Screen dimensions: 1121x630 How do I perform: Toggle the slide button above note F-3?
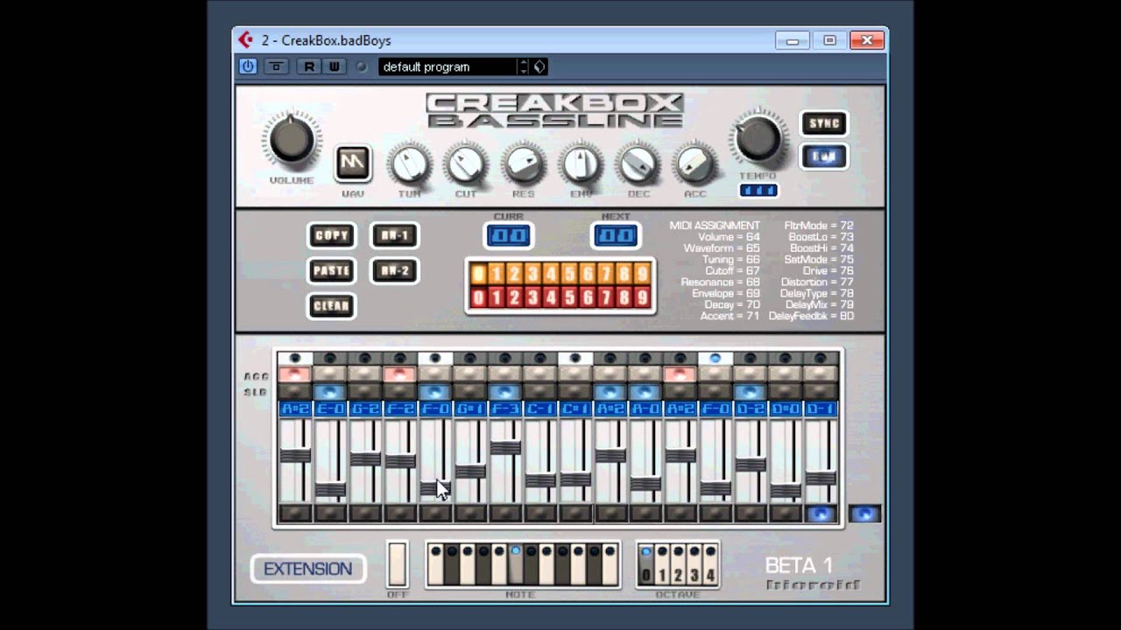tap(505, 392)
